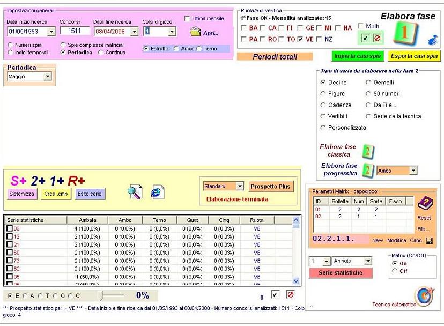Click the Ruota column header
This screenshot has height=326, width=444.
[256, 220]
